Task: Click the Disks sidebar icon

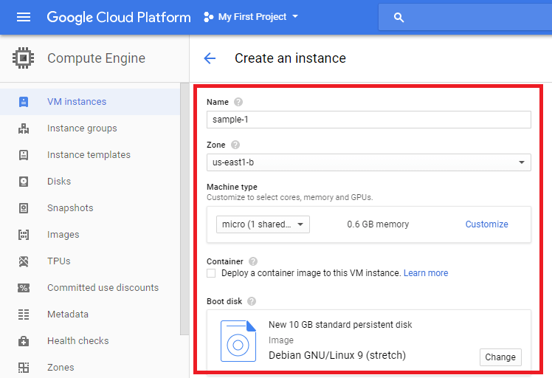Action: click(x=24, y=182)
